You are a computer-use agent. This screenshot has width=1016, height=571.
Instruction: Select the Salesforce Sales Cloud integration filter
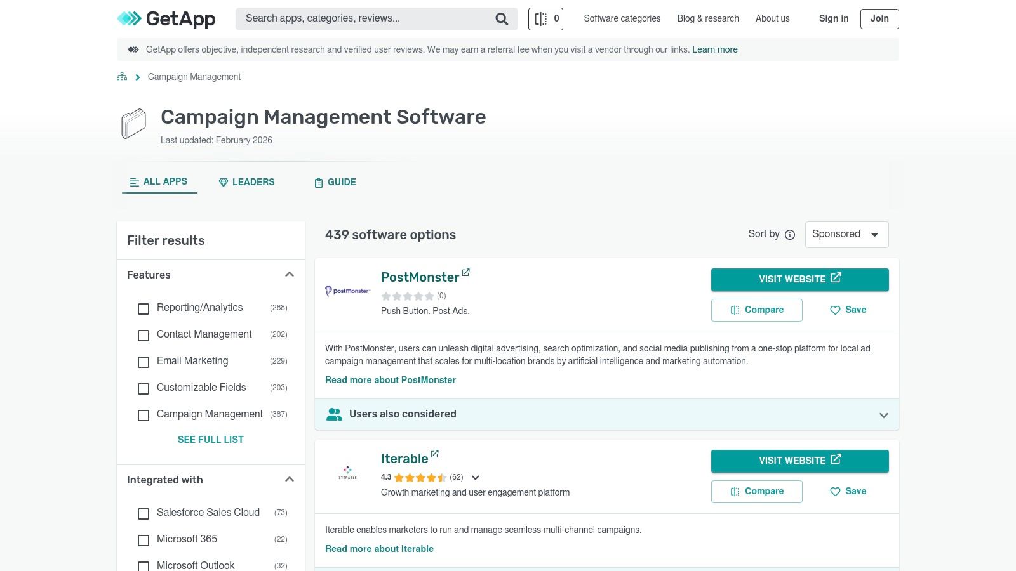click(144, 514)
